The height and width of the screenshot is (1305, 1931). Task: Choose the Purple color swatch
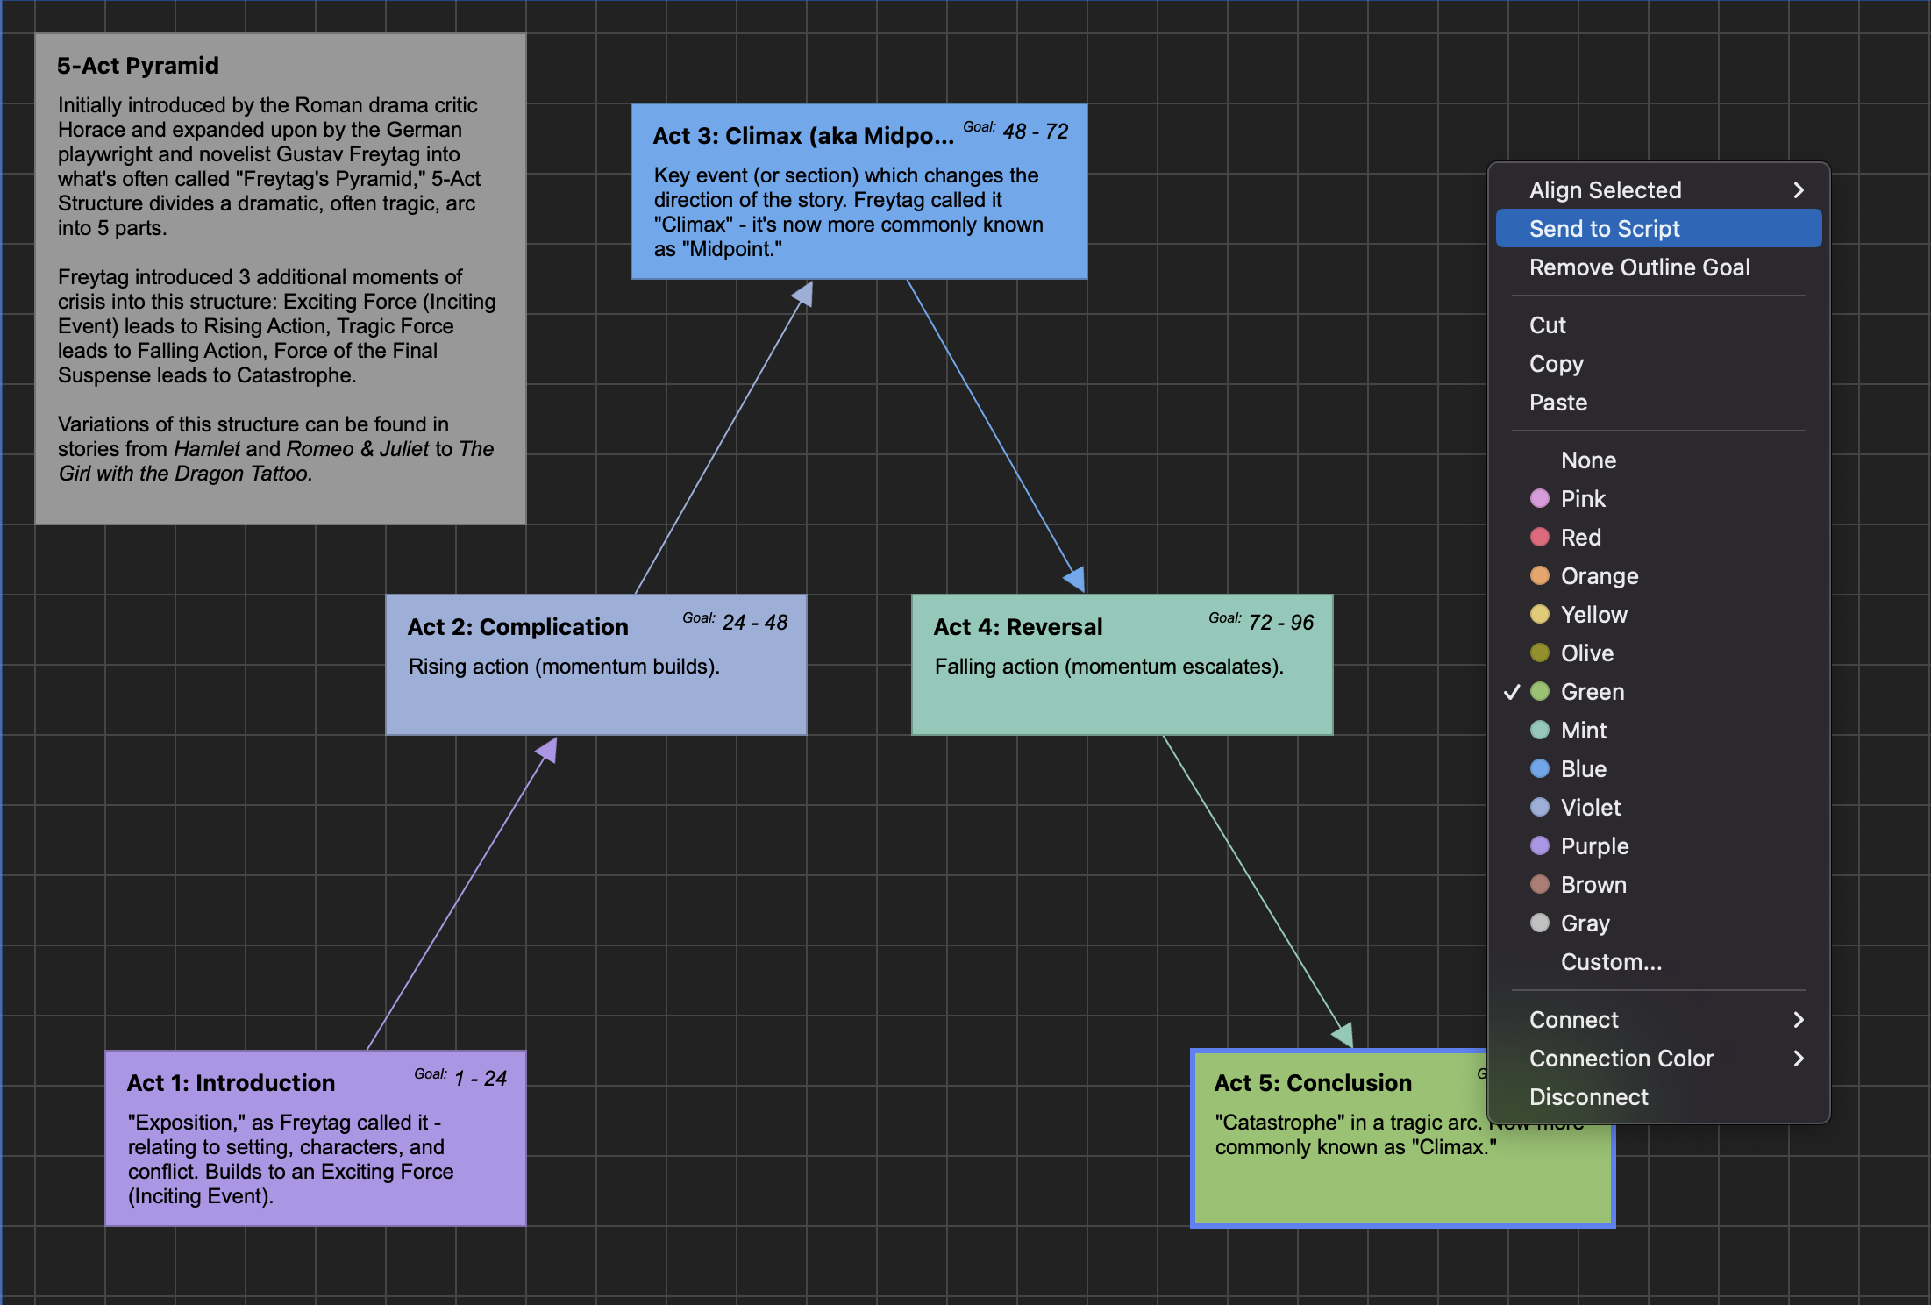(1540, 846)
